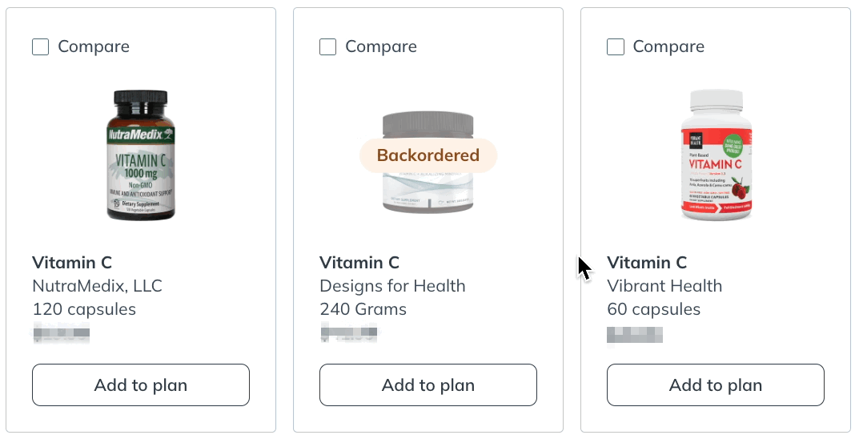Add Vibrant Health Vitamin C to plan

tap(716, 385)
